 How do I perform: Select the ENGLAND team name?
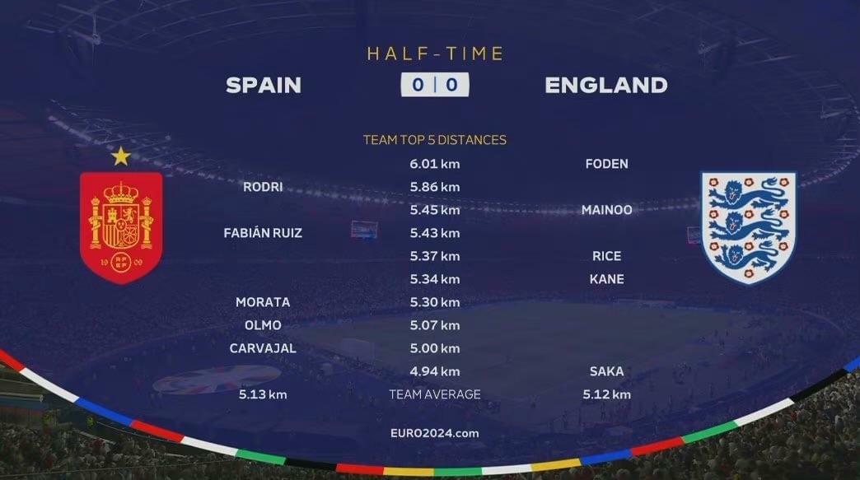click(x=606, y=85)
